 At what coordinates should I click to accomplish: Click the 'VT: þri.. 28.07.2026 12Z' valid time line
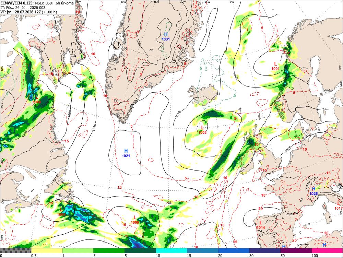[28, 12]
